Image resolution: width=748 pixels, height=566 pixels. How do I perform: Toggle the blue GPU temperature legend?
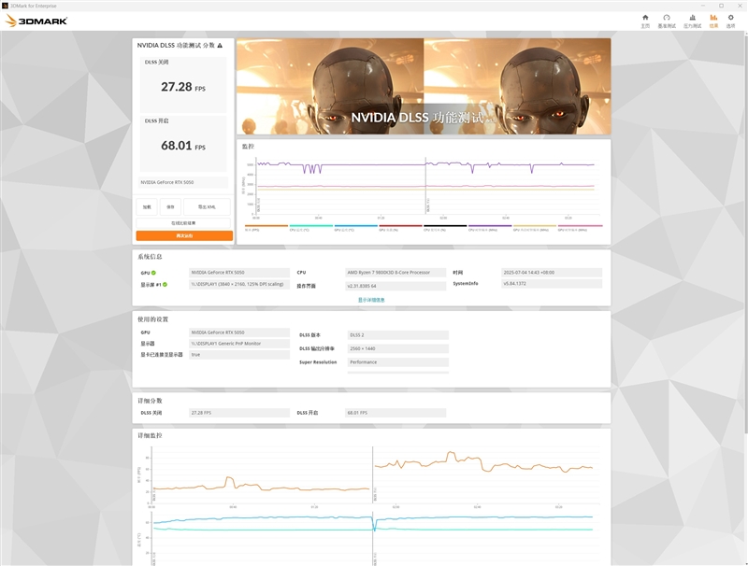(355, 228)
